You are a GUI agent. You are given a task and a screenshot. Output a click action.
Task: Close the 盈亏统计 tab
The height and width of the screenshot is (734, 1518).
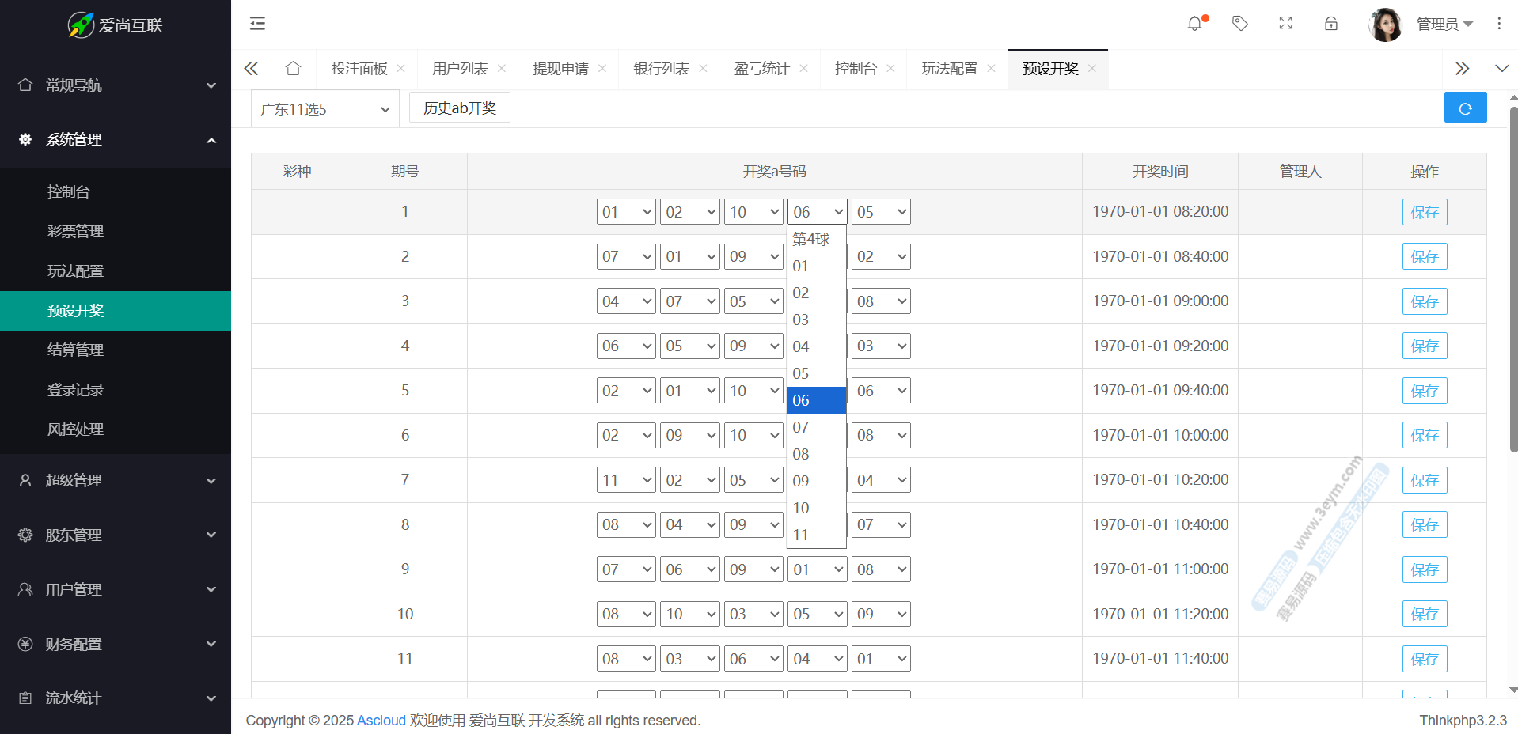[803, 69]
